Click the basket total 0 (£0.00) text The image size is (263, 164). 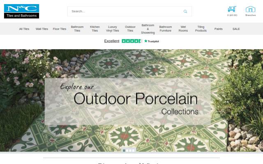tap(232, 15)
